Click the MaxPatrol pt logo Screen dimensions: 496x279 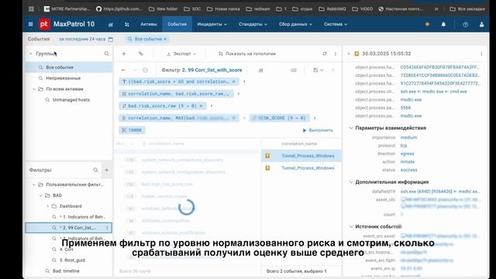point(44,24)
